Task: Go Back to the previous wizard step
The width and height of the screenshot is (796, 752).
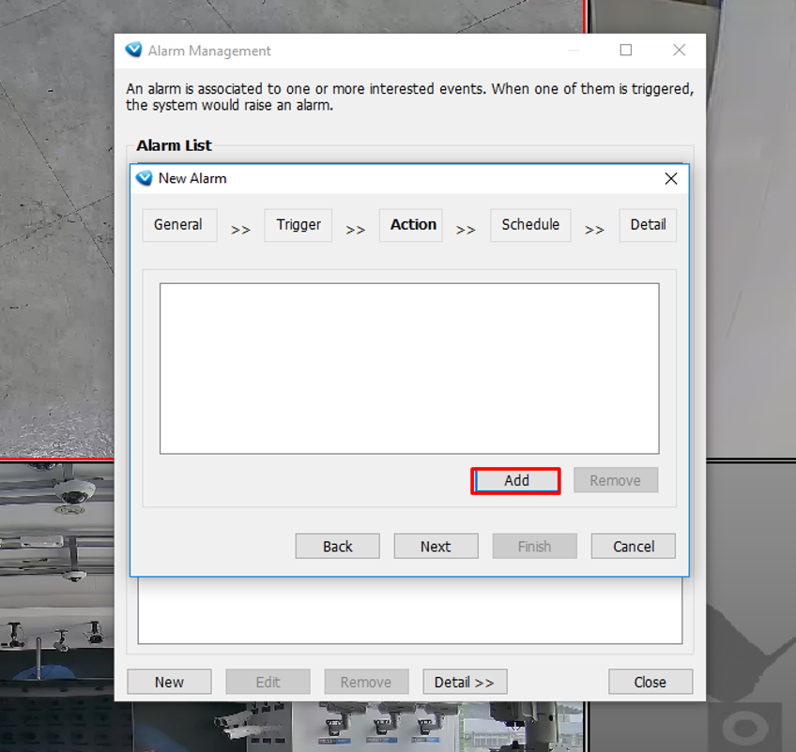Action: point(337,547)
